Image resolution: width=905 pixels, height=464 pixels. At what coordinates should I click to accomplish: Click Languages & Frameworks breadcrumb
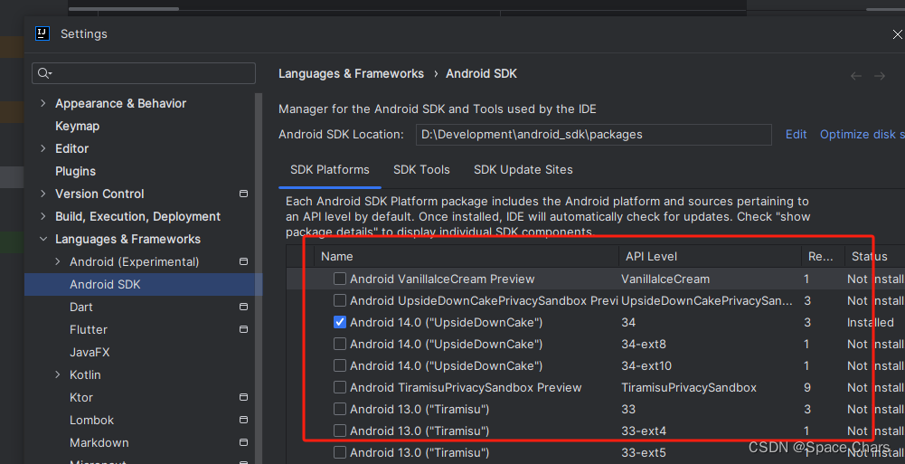(351, 74)
